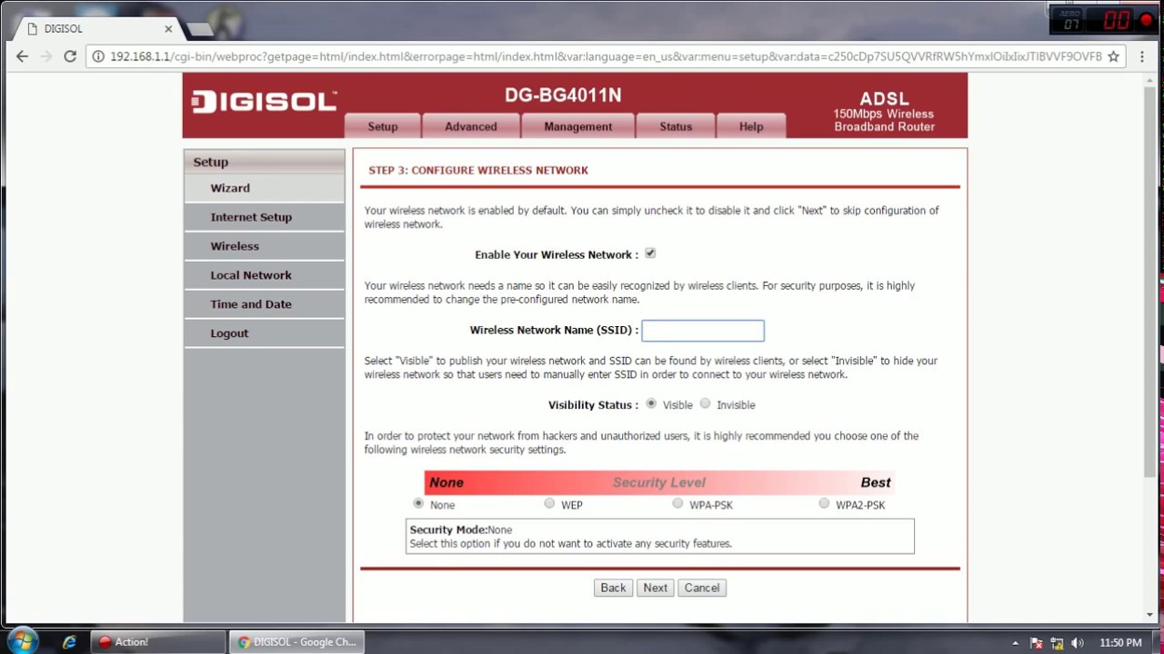Open the Management tab
This screenshot has height=654, width=1164.
578,126
